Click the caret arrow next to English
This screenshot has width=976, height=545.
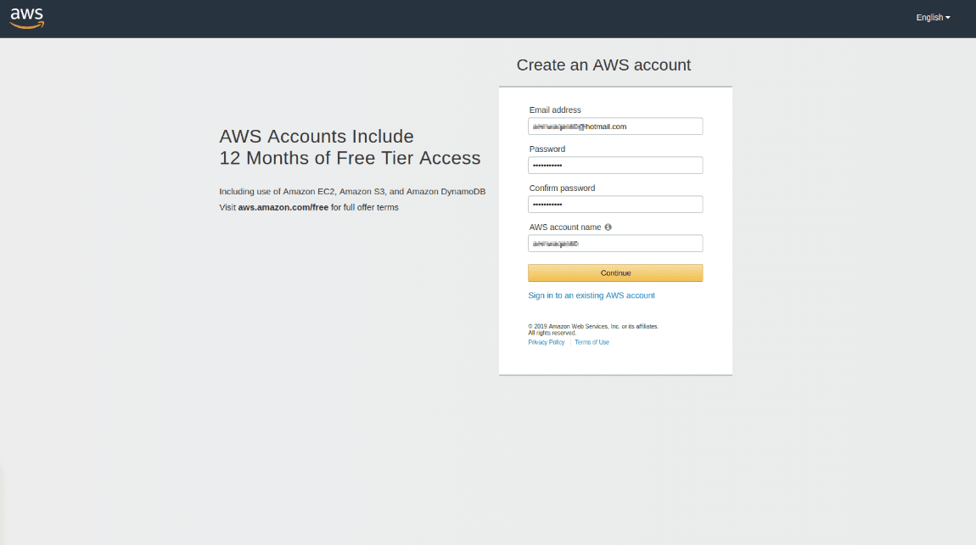point(948,18)
